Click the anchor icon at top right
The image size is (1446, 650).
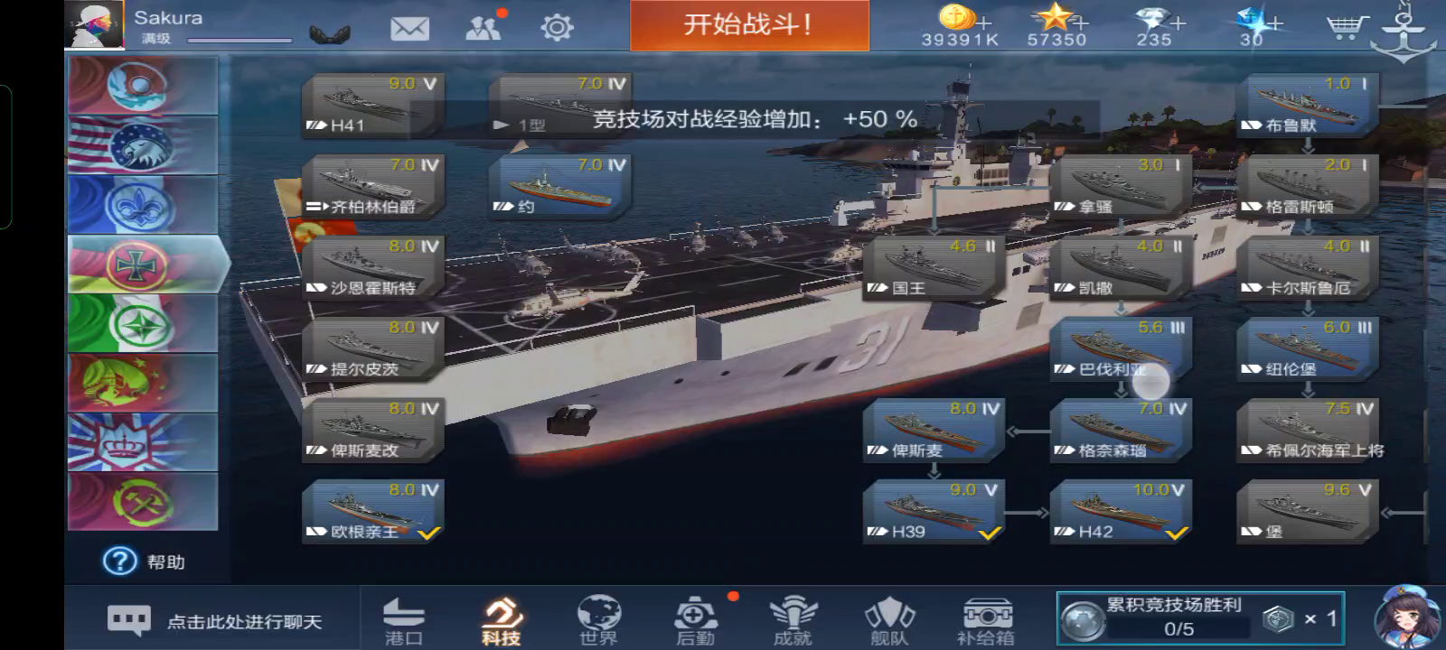(x=1404, y=32)
